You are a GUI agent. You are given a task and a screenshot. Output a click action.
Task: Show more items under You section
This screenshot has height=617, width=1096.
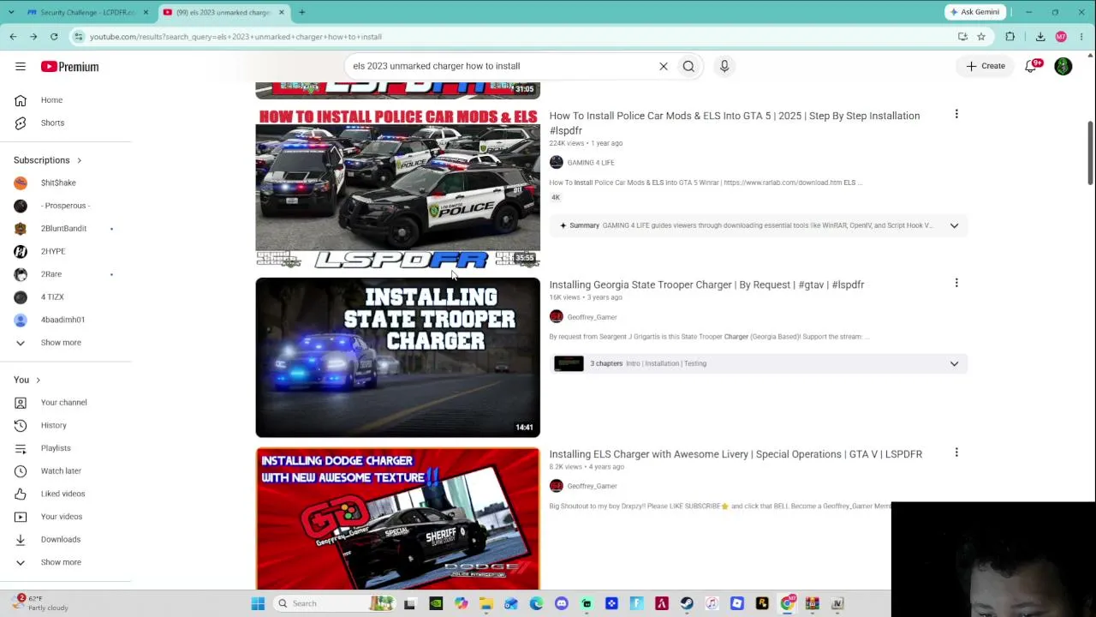click(61, 562)
